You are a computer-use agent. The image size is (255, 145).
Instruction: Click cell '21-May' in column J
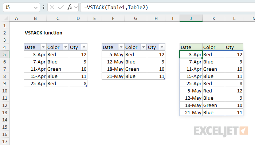coord(191,112)
